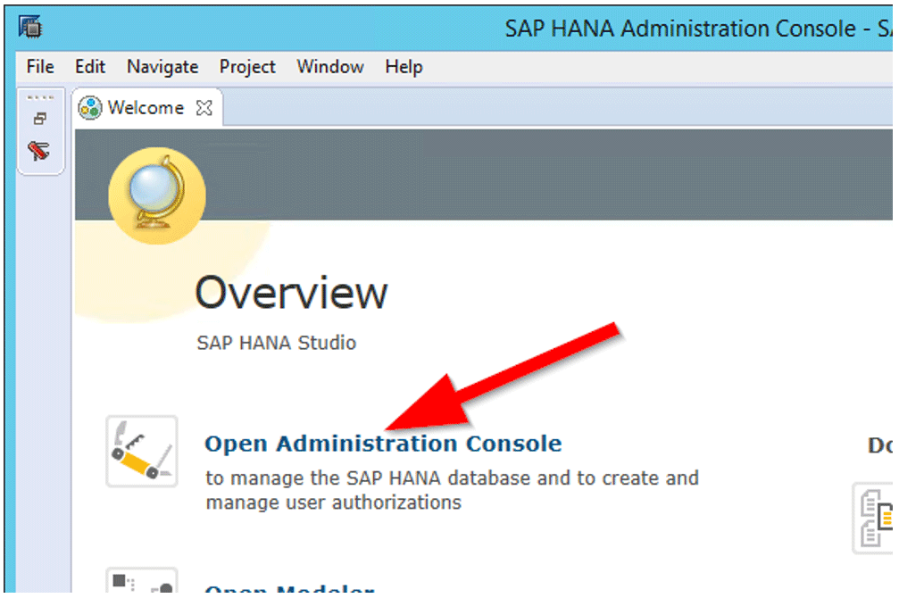Click the SAP HANA Studio app icon in the title bar
Viewport: 899px width, 598px height.
30,27
